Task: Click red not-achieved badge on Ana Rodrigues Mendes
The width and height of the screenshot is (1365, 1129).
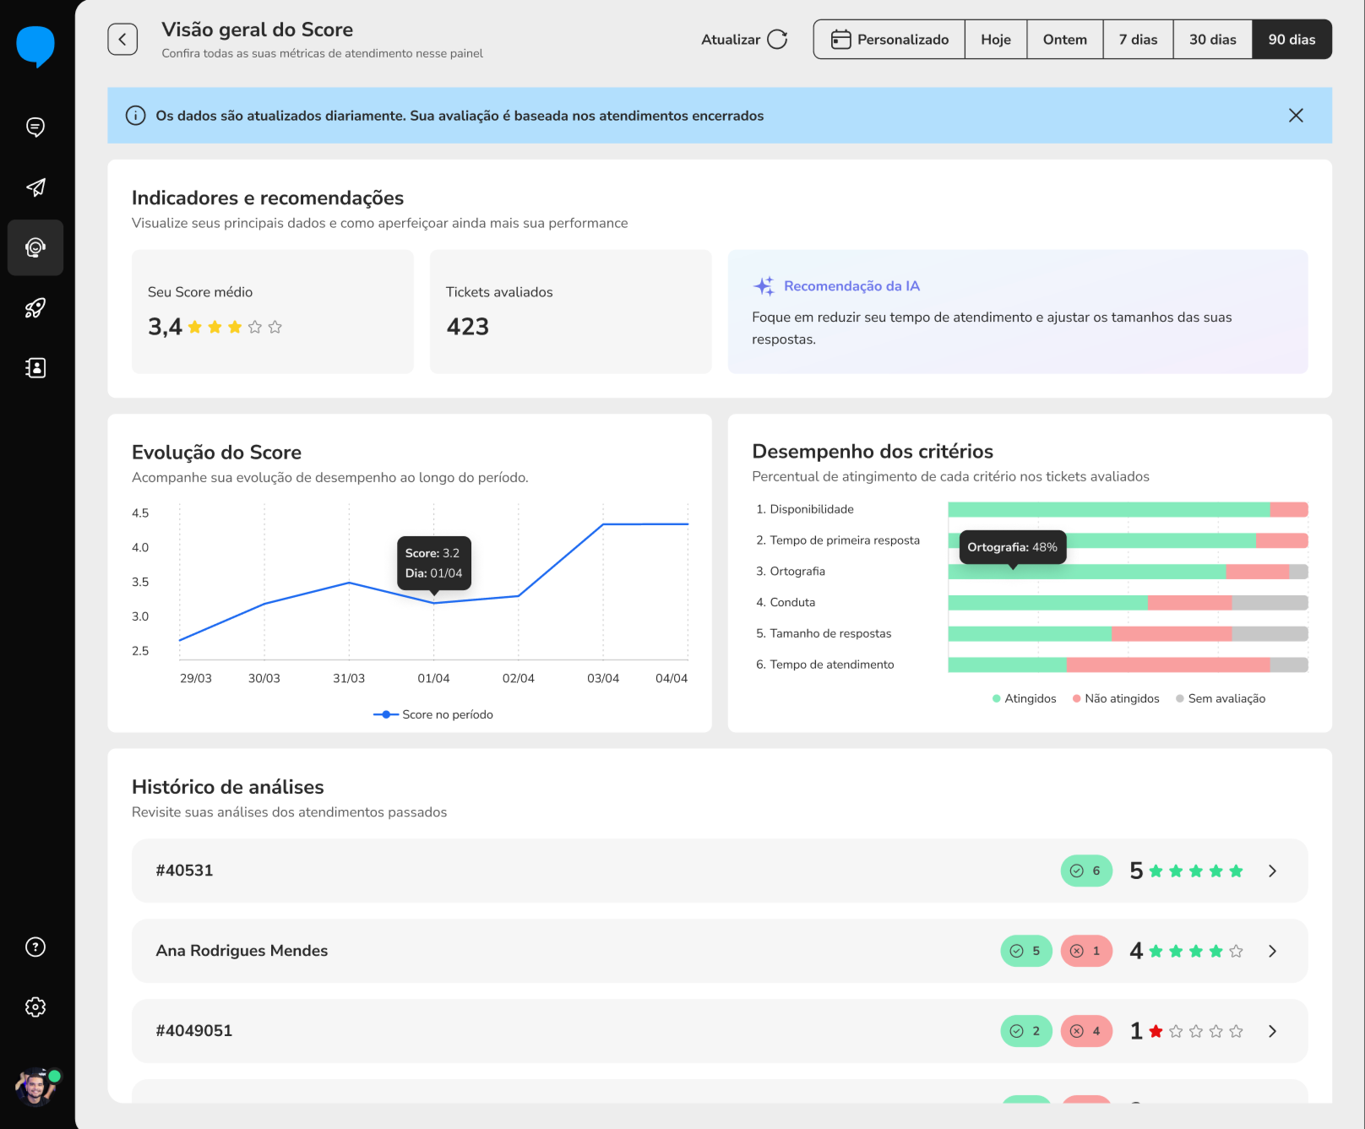Action: tap(1086, 951)
